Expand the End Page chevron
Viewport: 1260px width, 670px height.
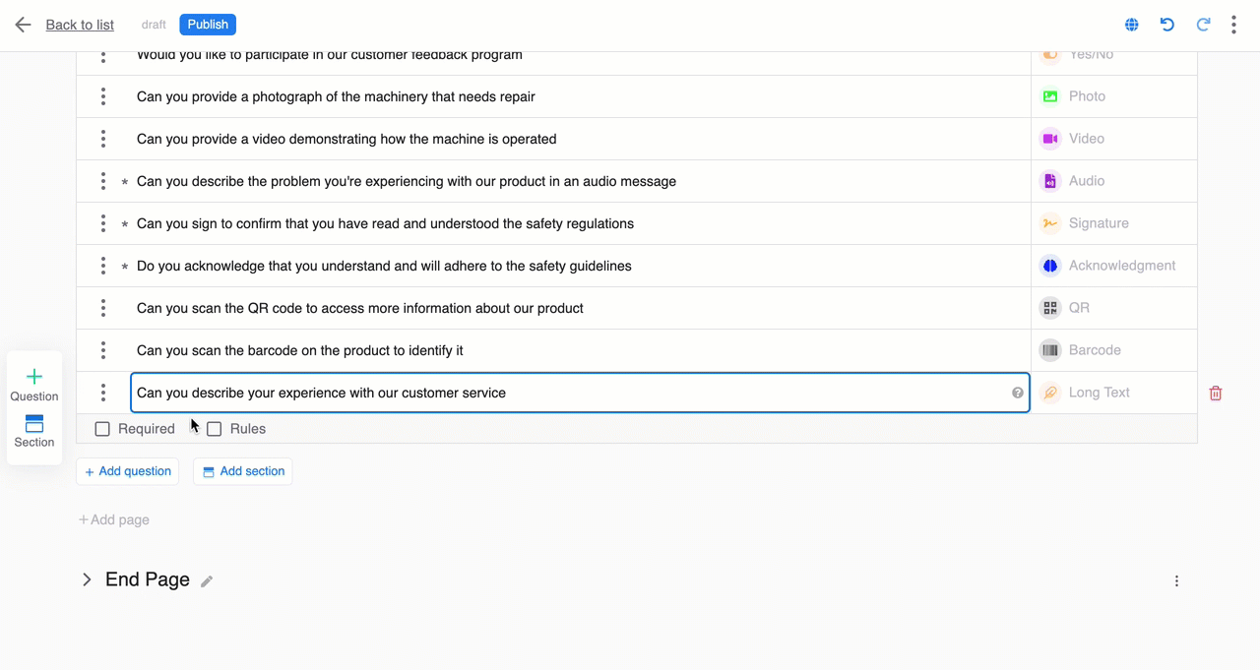tap(87, 579)
